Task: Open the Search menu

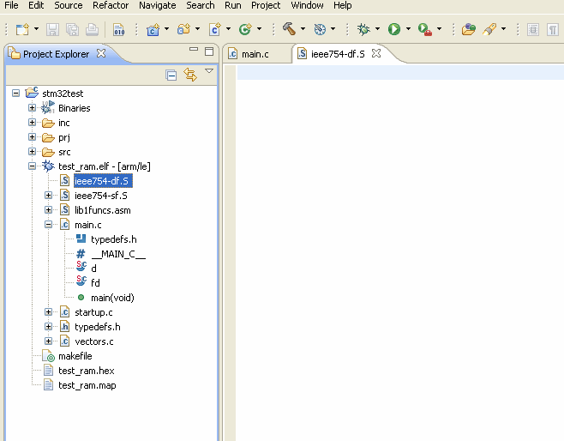Action: [201, 5]
